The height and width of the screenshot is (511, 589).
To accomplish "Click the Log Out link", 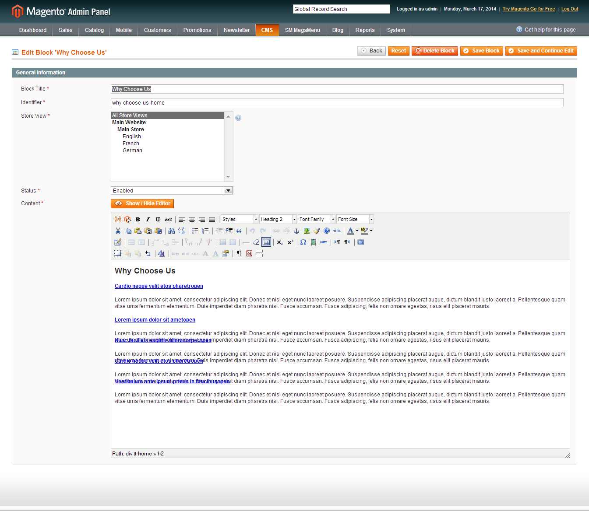I will click(x=570, y=9).
